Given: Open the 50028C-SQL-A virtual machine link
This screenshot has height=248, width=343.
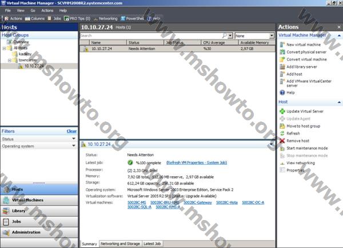Looking at the screenshot, I should pos(139,207).
